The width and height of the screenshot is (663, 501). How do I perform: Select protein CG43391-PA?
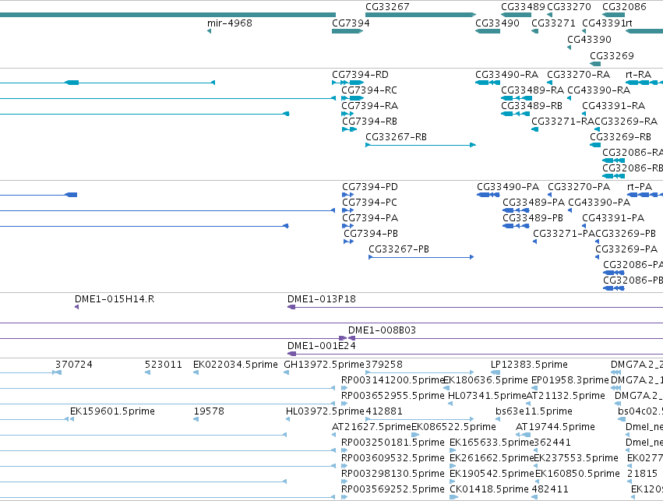[x=584, y=226]
